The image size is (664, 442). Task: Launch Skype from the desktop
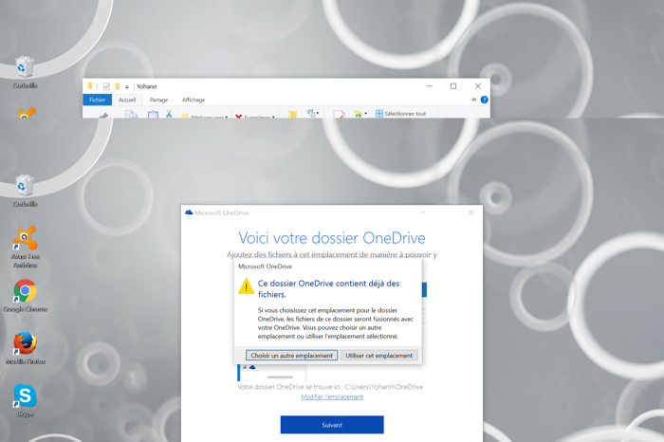coord(25,396)
